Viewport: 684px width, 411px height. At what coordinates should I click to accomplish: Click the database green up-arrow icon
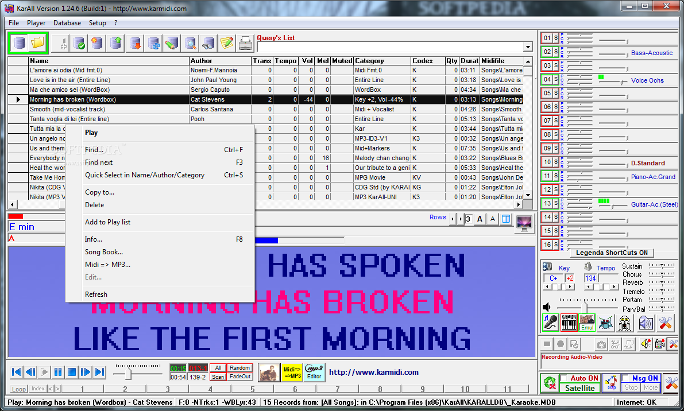tap(115, 43)
